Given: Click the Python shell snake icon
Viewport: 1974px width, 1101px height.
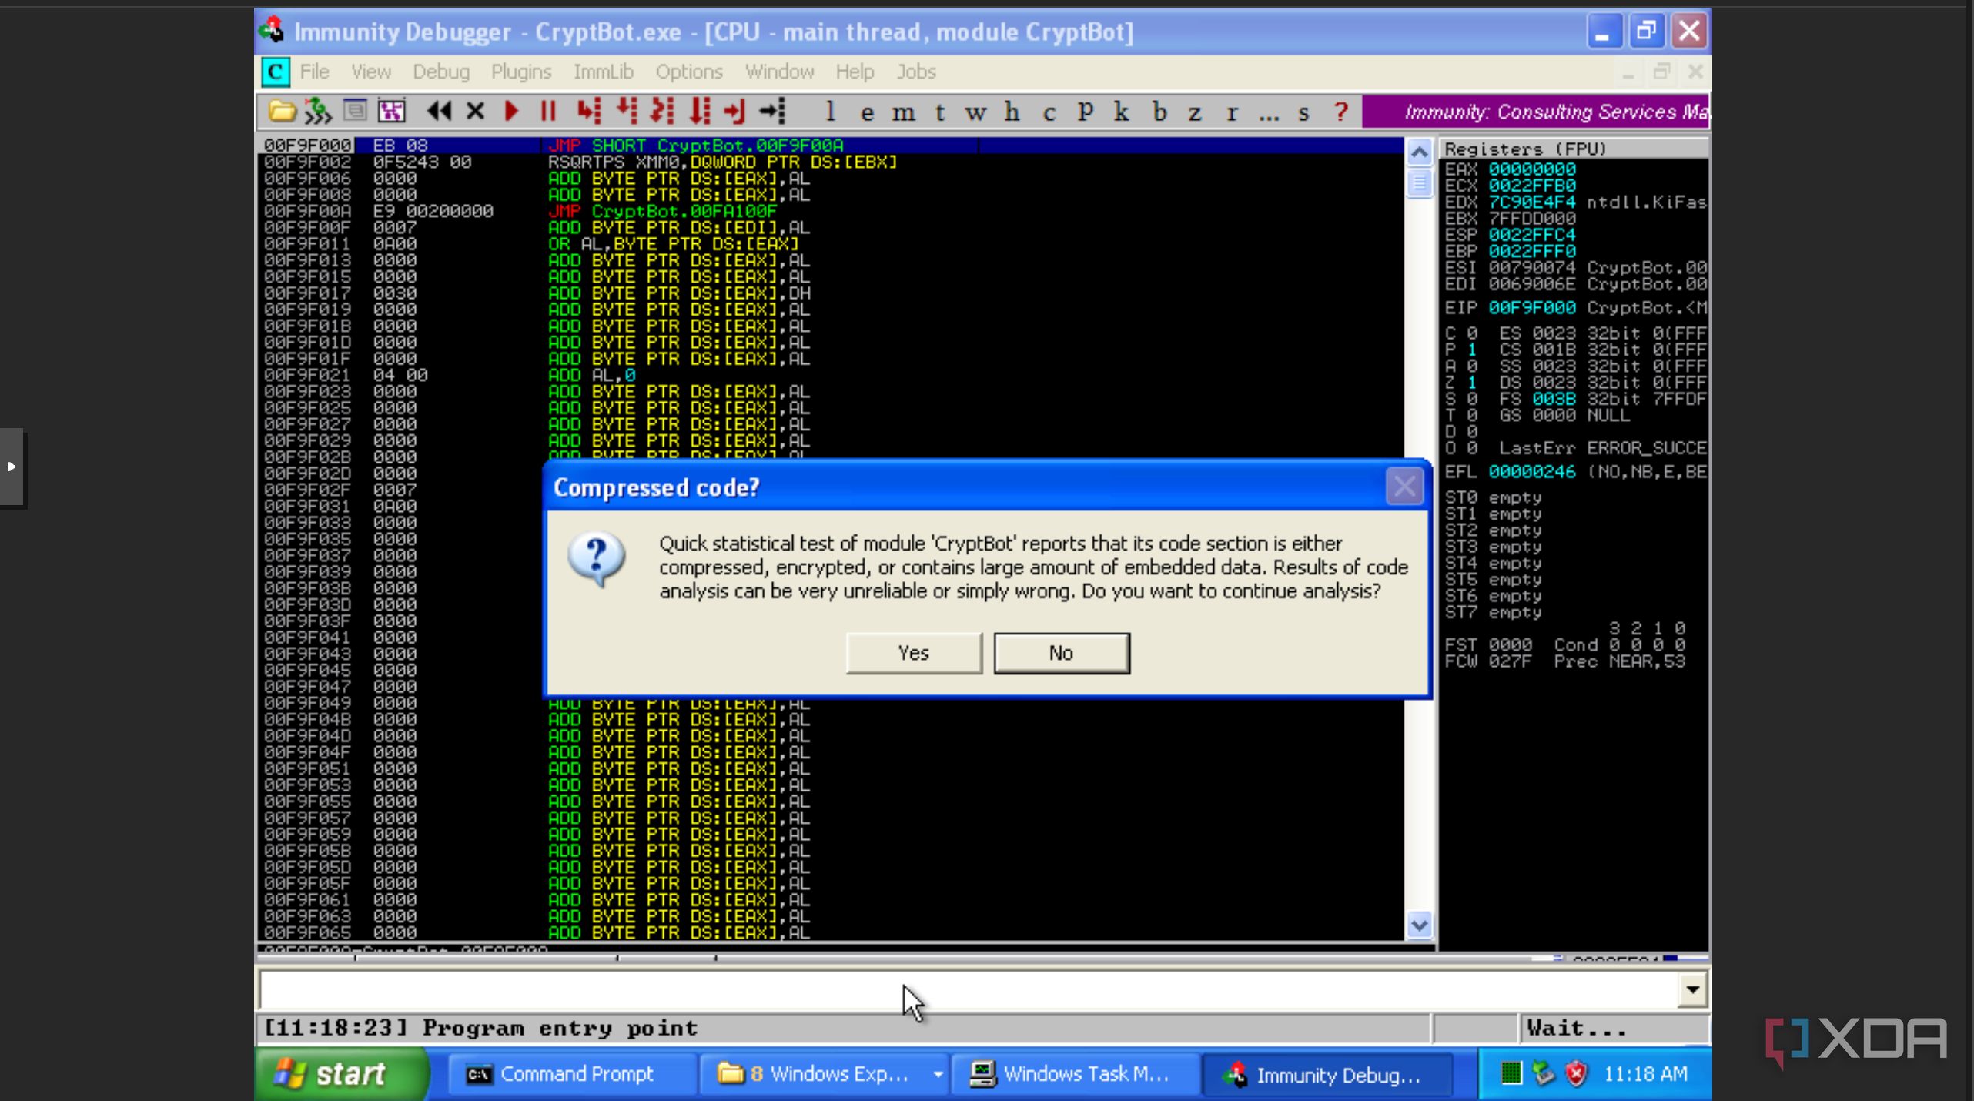Looking at the screenshot, I should [x=318, y=112].
